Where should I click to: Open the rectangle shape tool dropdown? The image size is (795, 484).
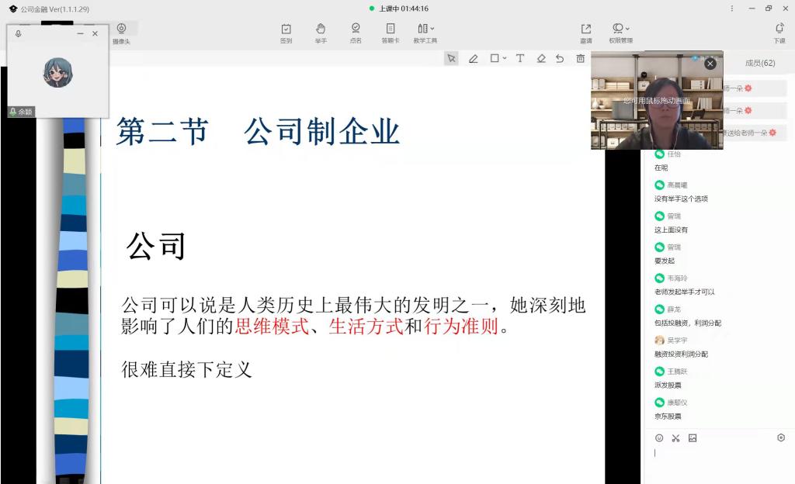pyautogui.click(x=498, y=58)
